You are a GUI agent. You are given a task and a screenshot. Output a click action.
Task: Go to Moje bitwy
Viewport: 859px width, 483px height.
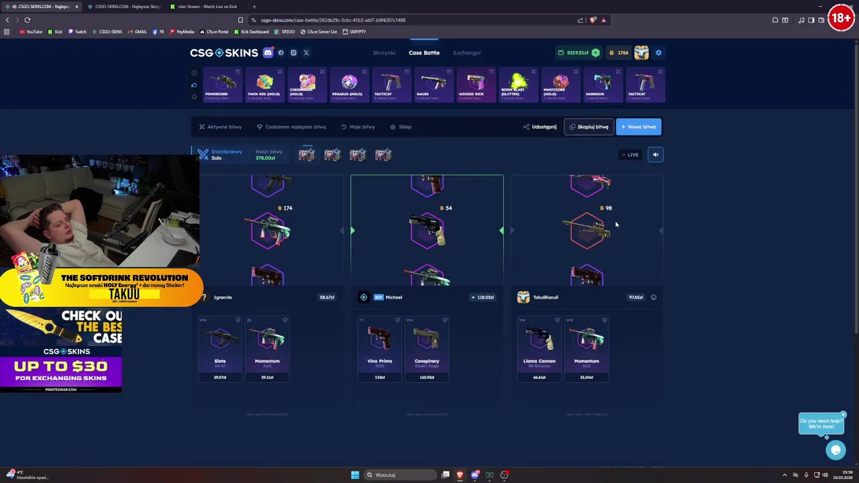coord(358,127)
